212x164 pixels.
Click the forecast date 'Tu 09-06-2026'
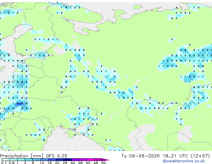[x=140, y=156]
